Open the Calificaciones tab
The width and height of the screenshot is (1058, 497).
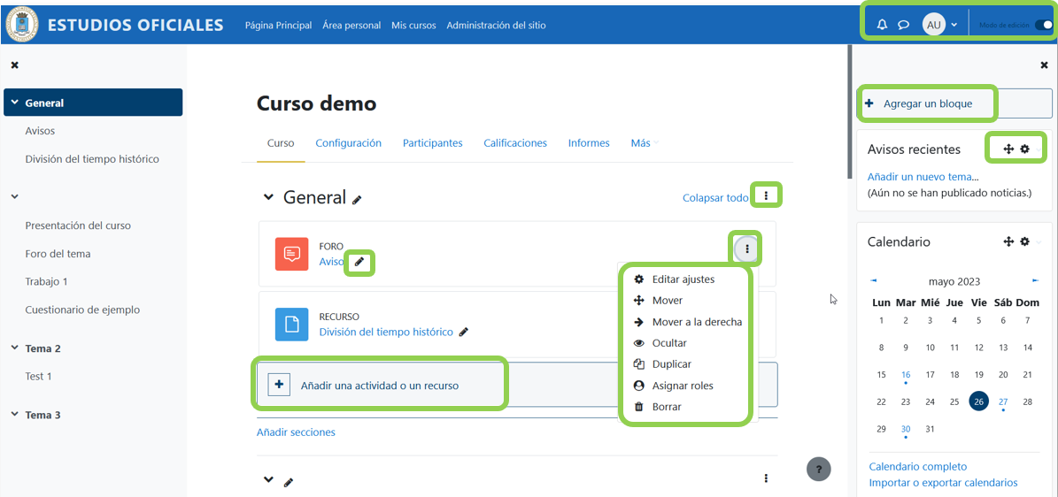coord(514,143)
